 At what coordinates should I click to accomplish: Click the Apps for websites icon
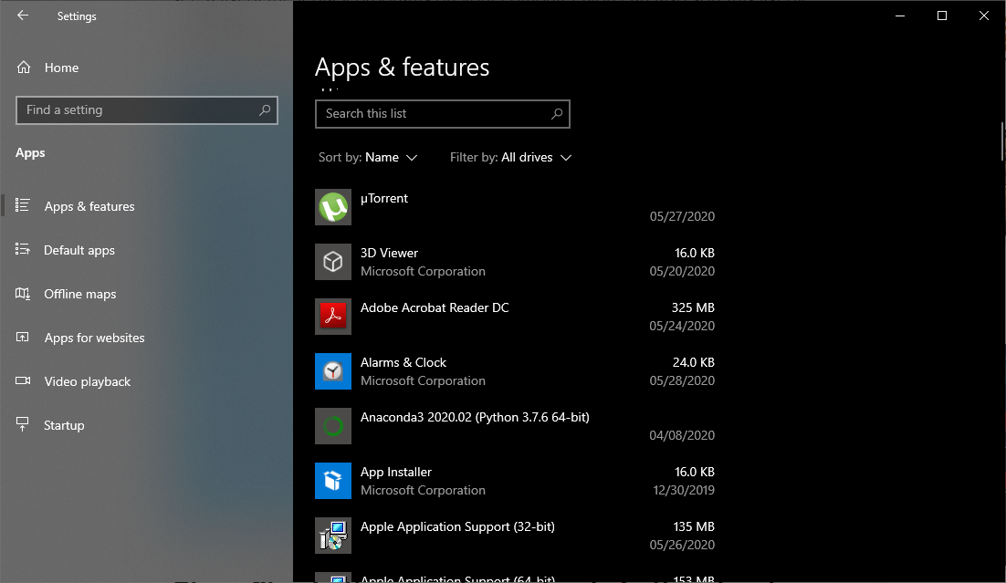[x=23, y=338]
